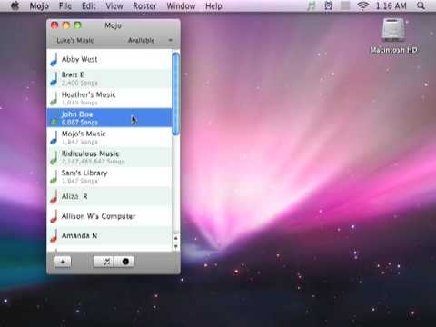The image size is (436, 327).
Task: Select Amanda N in the roster
Action: coord(109,235)
